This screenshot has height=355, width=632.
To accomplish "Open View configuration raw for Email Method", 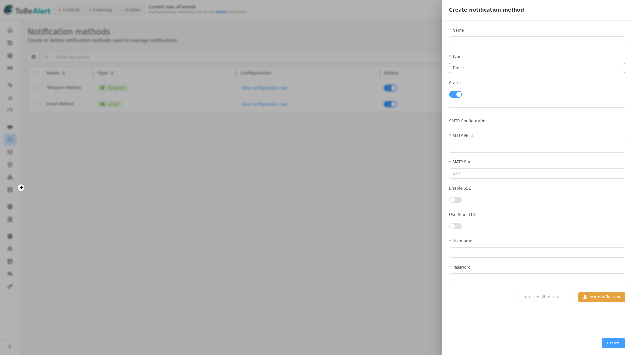I will click(264, 104).
